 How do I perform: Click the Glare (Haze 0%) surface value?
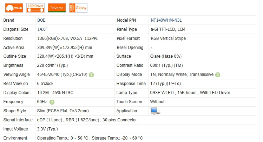point(166,56)
